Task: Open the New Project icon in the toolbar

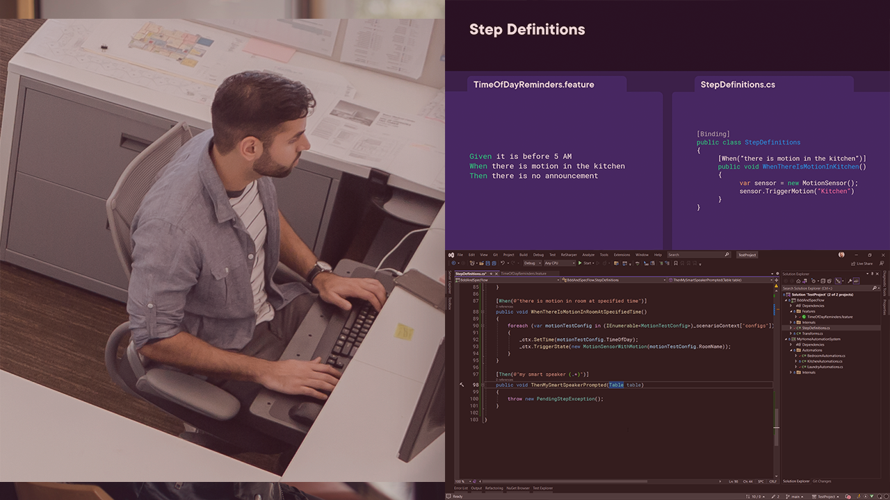Action: (x=471, y=262)
